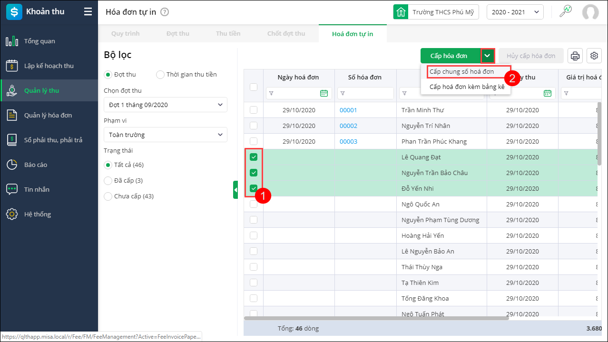608x342 pixels.
Task: Click the vertical scrollbar of the table
Action: 600,133
